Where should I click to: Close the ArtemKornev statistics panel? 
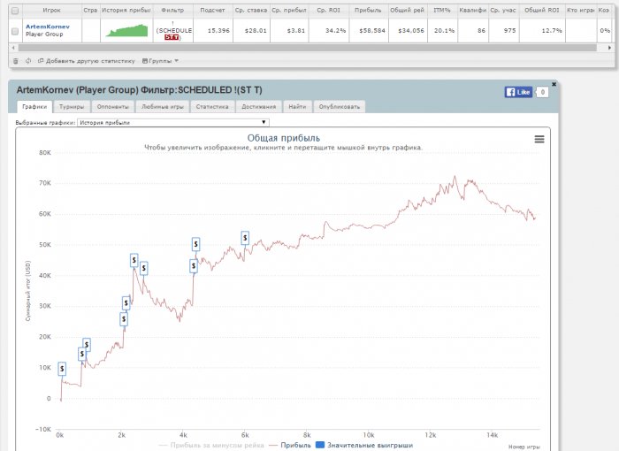click(x=554, y=84)
